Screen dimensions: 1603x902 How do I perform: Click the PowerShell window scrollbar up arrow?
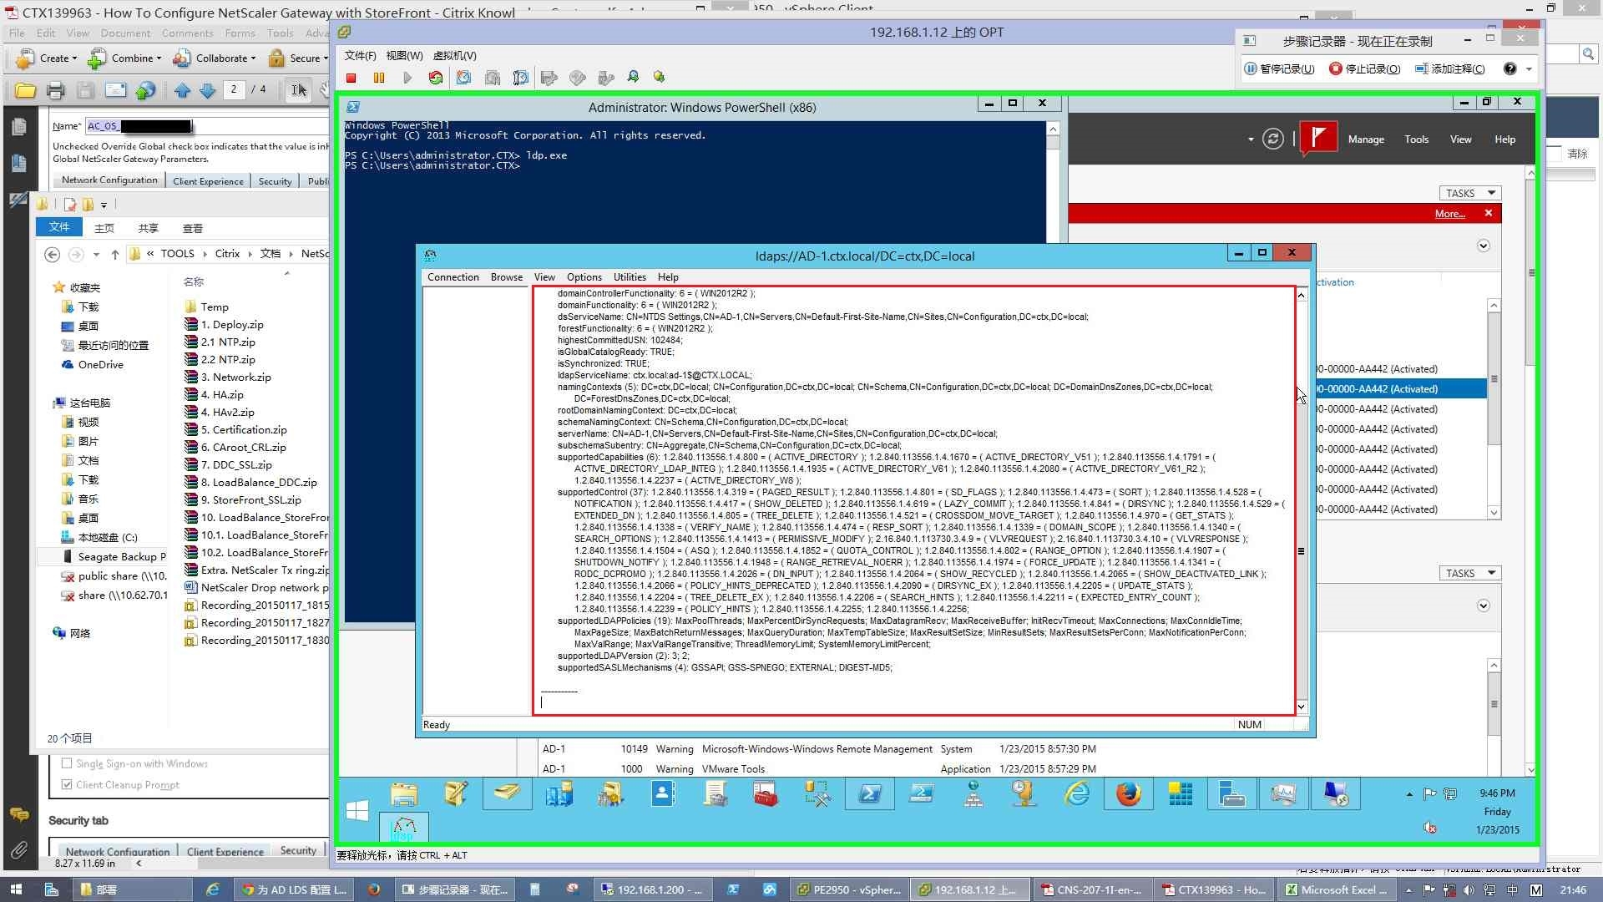[1053, 129]
